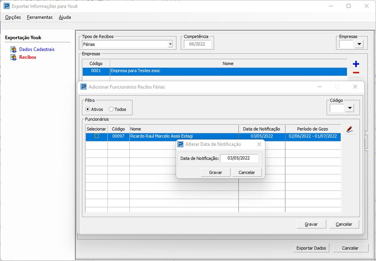376x261 pixels.
Task: Expand the Código dropdown in employee dialog
Action: coord(350,108)
